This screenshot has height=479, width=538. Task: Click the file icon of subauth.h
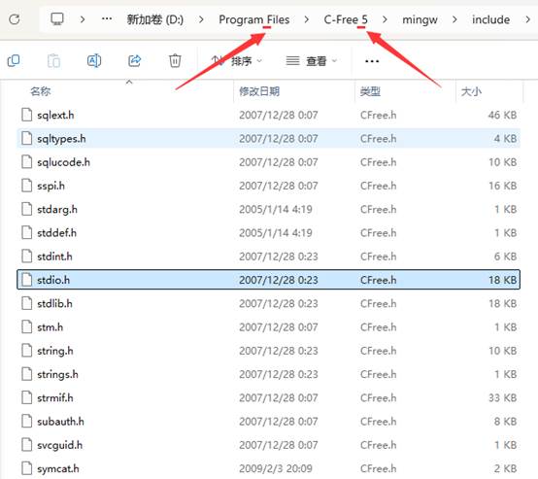tap(26, 421)
